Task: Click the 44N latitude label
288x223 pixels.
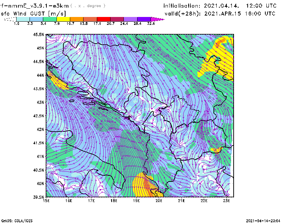Action: tap(40, 75)
